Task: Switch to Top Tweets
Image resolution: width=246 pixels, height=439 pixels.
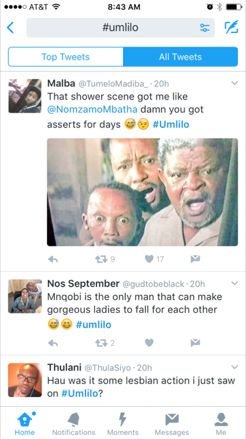Action: [66, 57]
